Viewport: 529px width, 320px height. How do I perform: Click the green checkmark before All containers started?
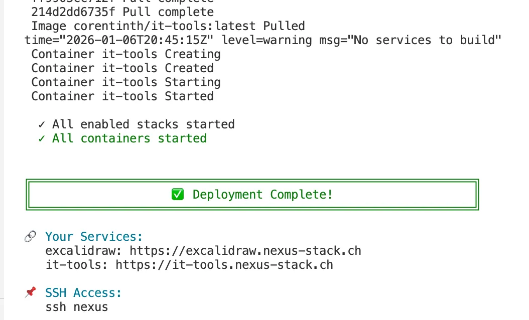42,138
